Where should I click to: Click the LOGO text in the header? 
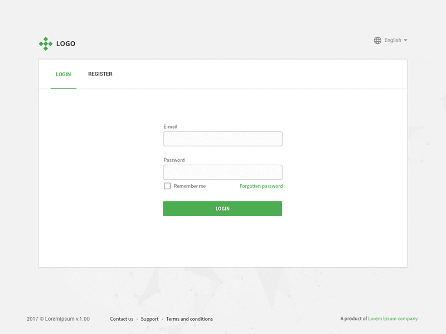click(x=66, y=43)
